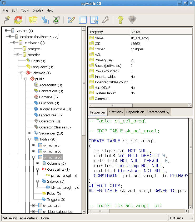The height and width of the screenshot is (222, 195).
Task: Open the Edit menu
Action: pyautogui.click(x=14, y=10)
